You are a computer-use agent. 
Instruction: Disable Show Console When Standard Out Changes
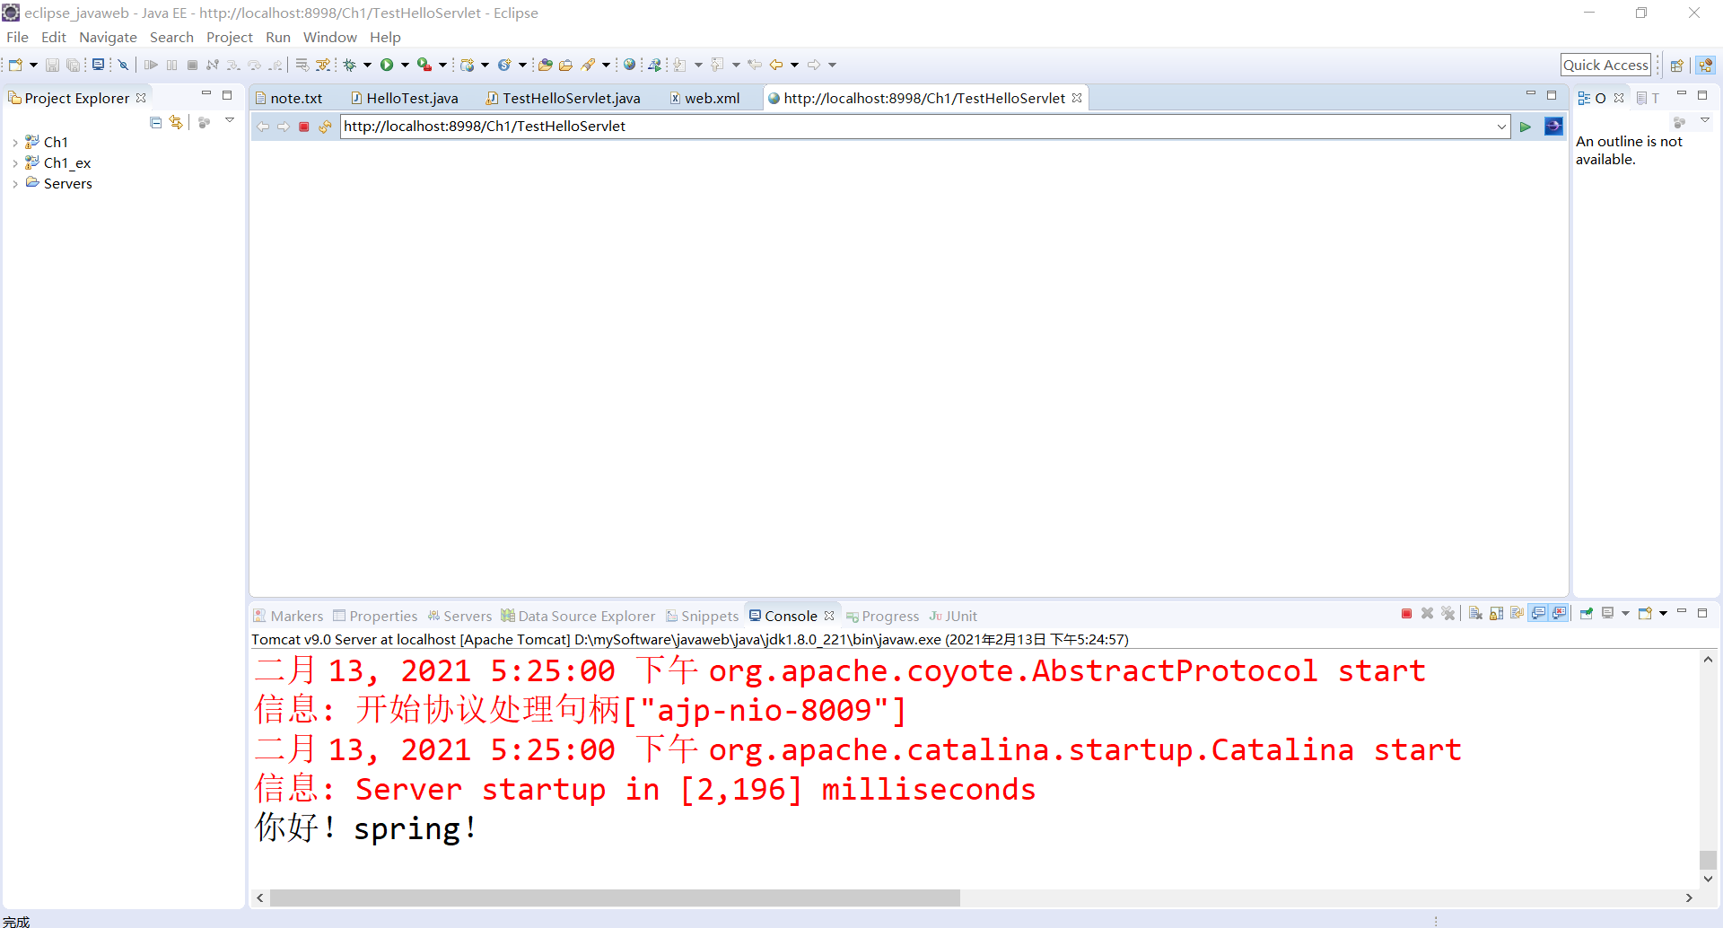coord(1539,614)
